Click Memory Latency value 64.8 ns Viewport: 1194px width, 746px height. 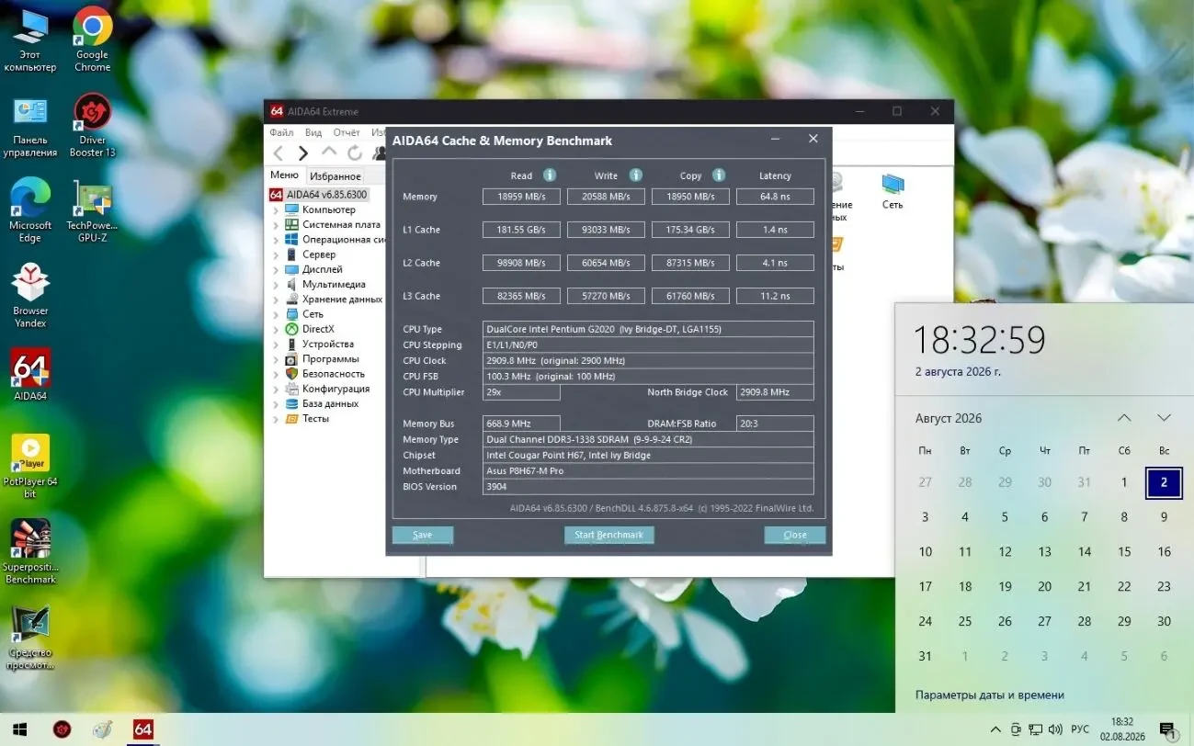click(x=775, y=197)
